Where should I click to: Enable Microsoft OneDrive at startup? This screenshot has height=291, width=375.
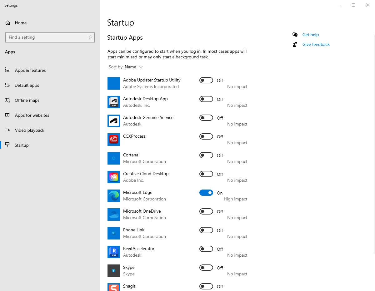[x=206, y=211]
